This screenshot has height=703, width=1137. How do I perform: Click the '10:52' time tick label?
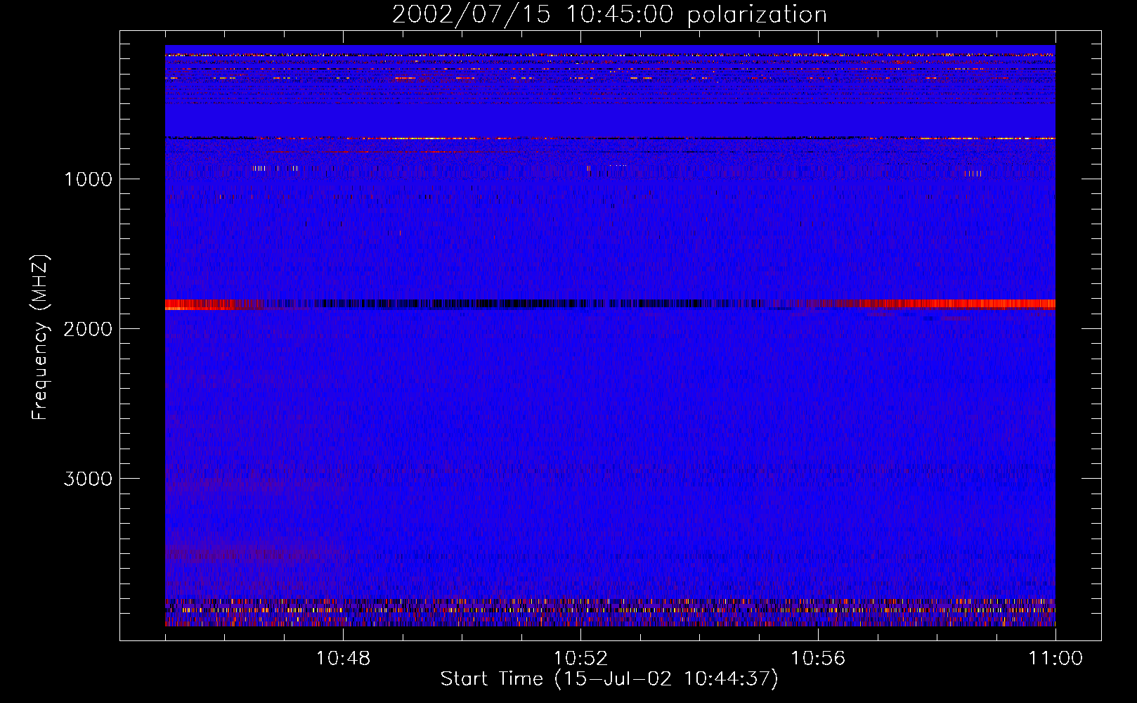580,659
